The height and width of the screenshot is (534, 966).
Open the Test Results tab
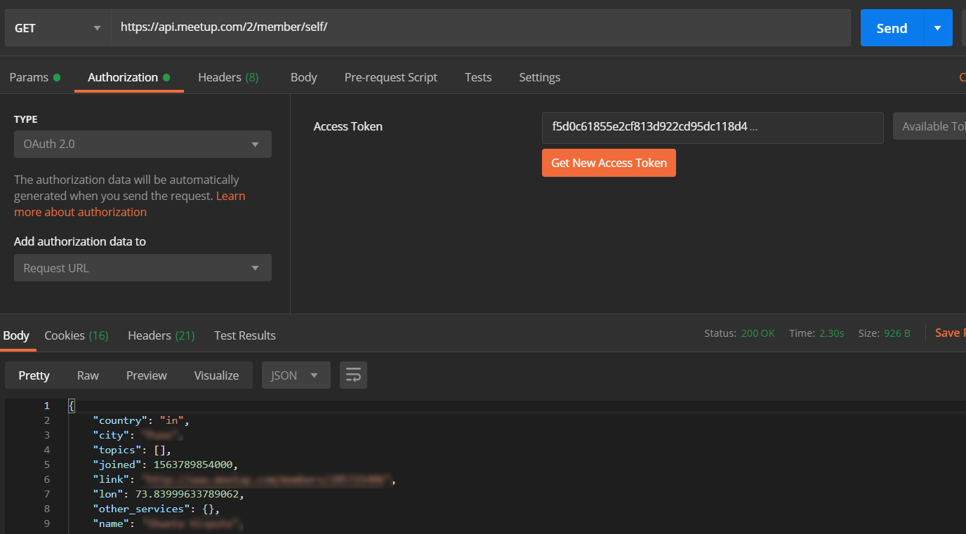[x=245, y=335]
